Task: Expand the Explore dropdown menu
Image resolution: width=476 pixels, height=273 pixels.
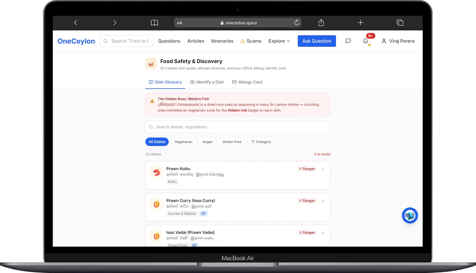Action: pyautogui.click(x=279, y=41)
